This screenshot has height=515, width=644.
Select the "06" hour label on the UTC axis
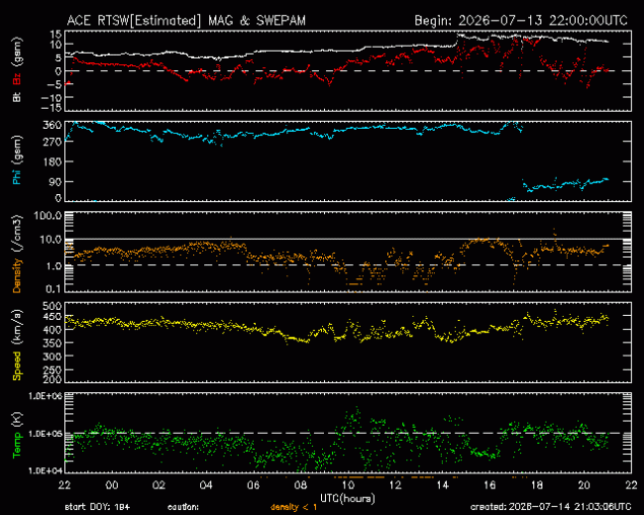pos(254,485)
